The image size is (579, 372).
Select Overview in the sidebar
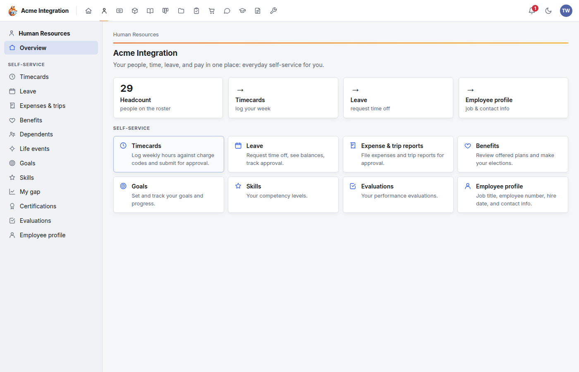pyautogui.click(x=51, y=48)
